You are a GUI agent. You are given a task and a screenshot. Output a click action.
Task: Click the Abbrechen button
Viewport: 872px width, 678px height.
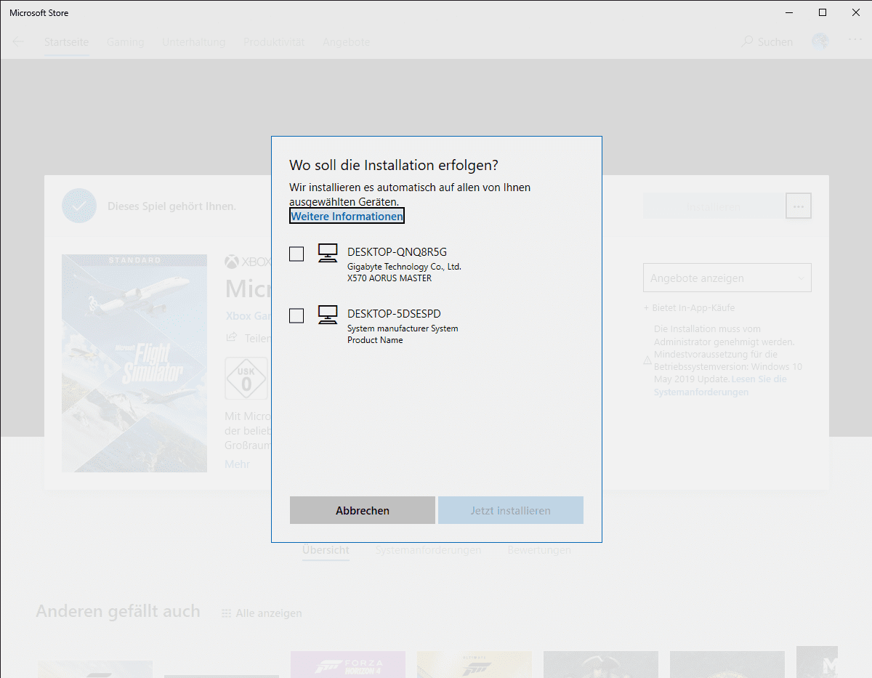point(363,511)
